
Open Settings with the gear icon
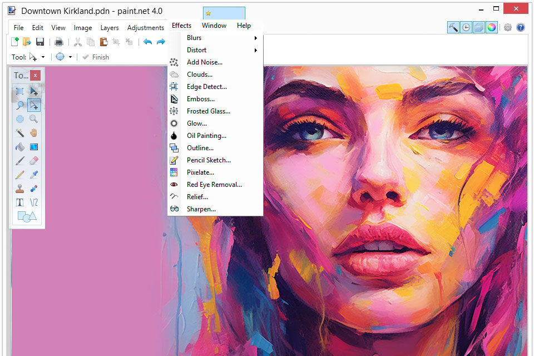point(507,27)
